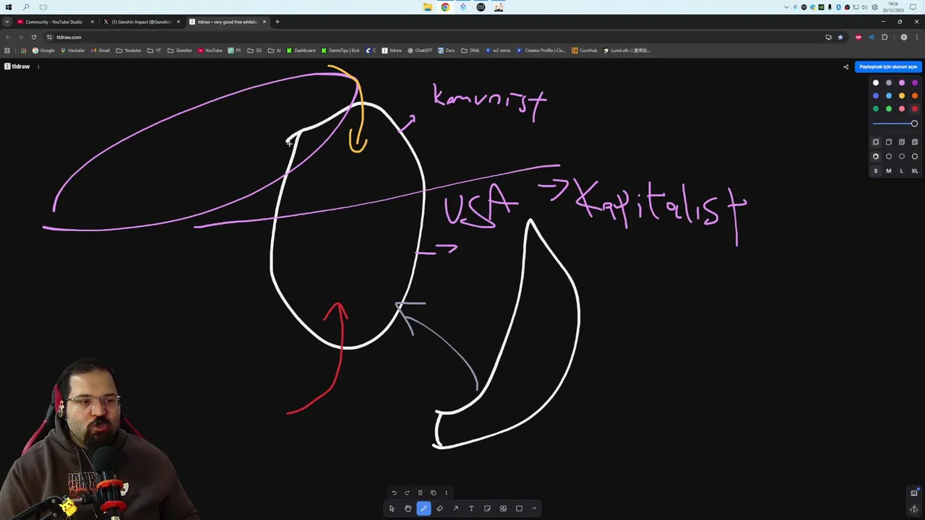This screenshot has width=925, height=520.
Task: Select the third fill style option
Action: (x=902, y=142)
